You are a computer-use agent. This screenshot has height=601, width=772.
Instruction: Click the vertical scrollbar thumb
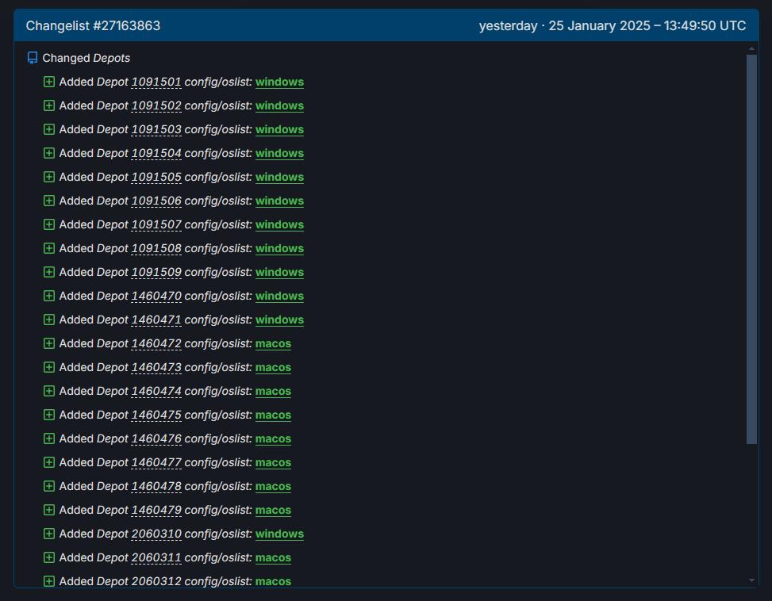751,249
